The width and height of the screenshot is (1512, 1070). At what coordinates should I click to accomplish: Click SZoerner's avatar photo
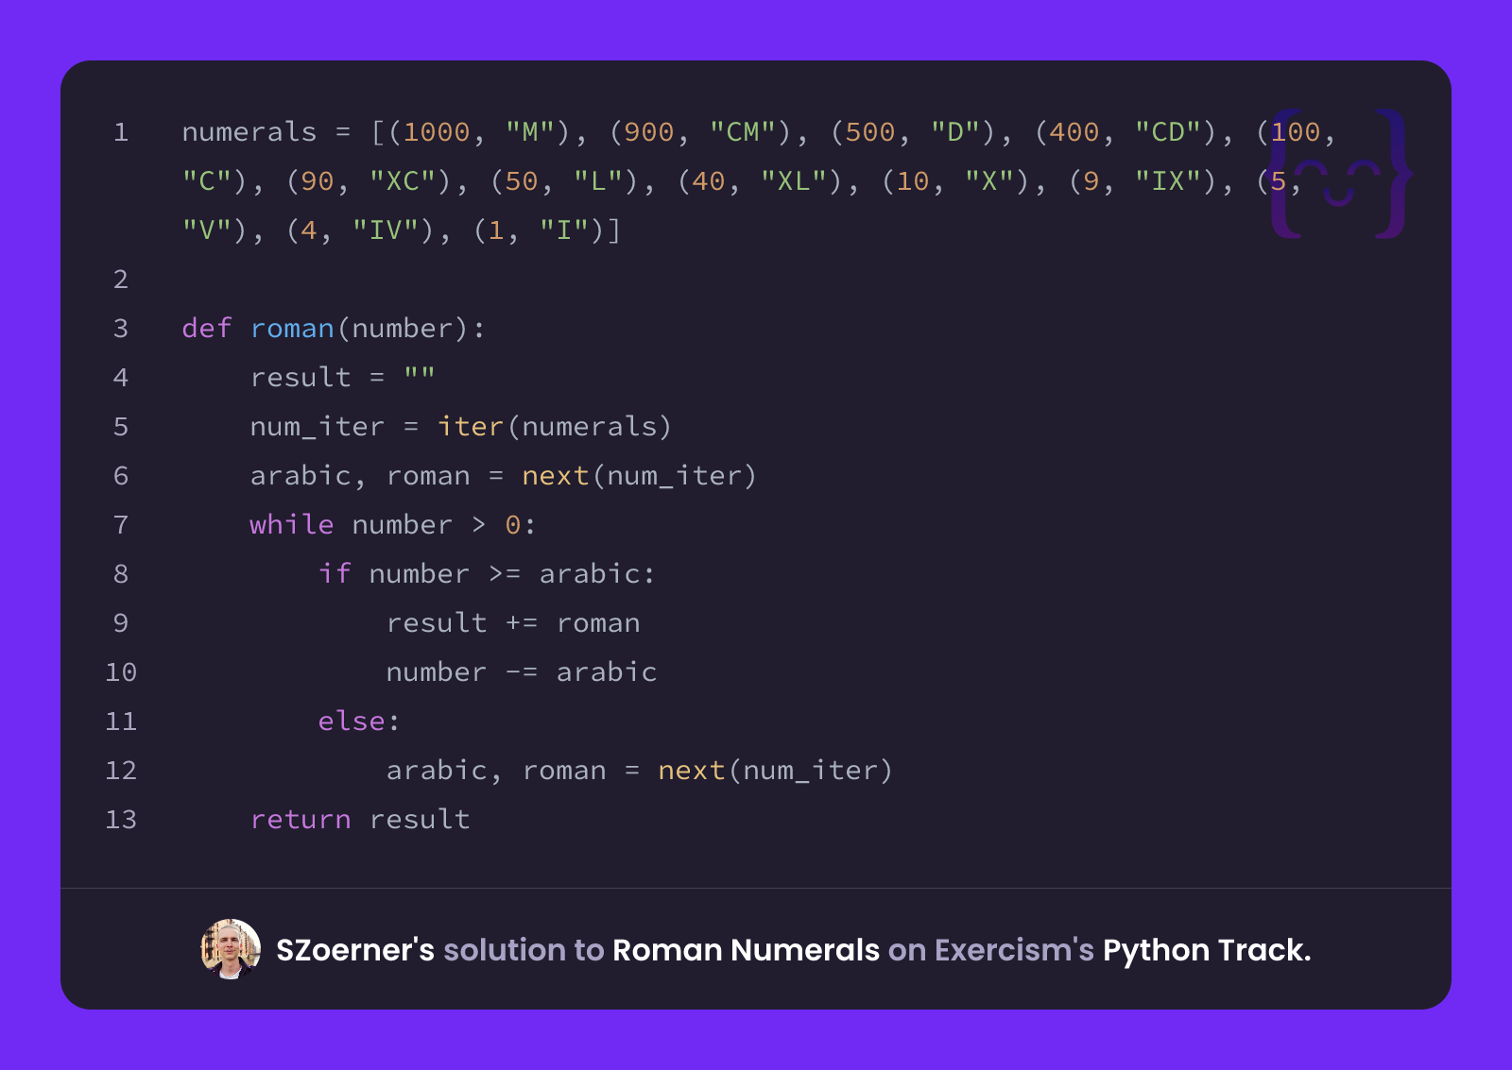231,949
